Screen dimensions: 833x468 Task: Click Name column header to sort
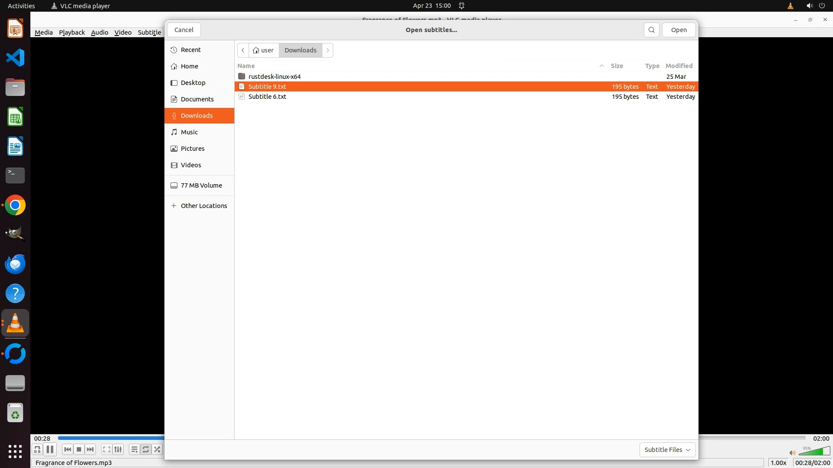pyautogui.click(x=246, y=66)
